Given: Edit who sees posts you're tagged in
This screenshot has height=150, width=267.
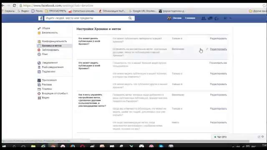Looking at the screenshot, I should (x=218, y=74).
